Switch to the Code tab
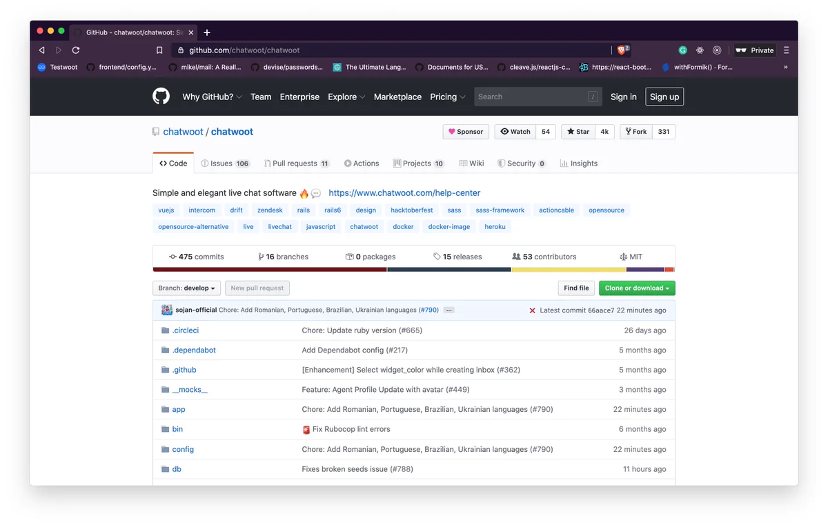This screenshot has height=525, width=828. point(173,164)
